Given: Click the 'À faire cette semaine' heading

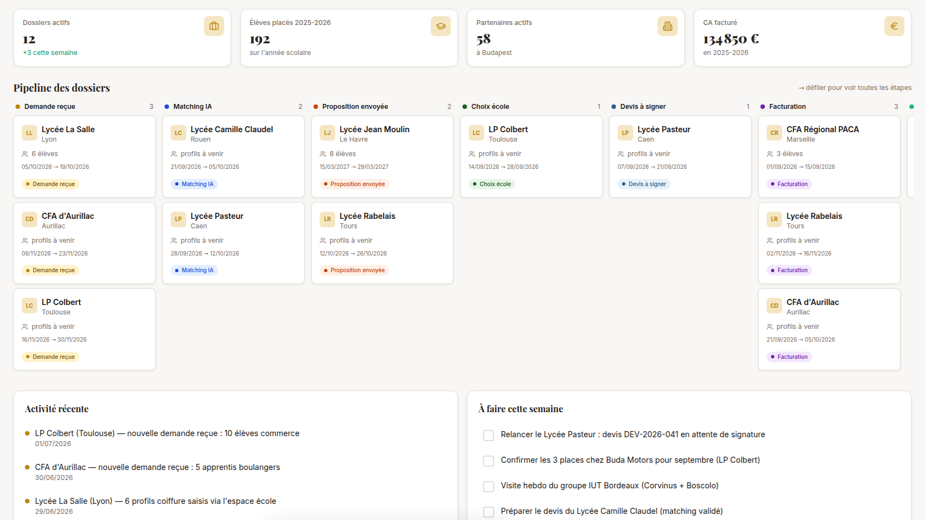Looking at the screenshot, I should click(521, 409).
